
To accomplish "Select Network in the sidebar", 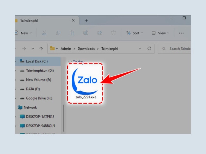I will coord(38,107).
